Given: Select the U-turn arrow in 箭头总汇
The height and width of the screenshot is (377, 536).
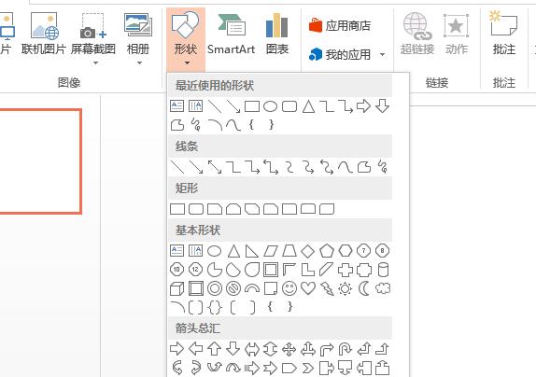Looking at the screenshot, I should pyautogui.click(x=345, y=349).
